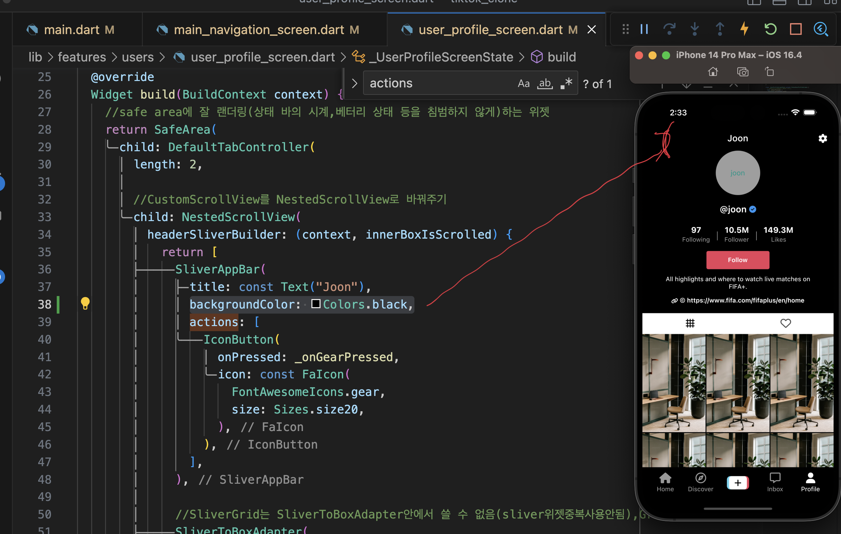Image resolution: width=841 pixels, height=534 pixels.
Task: Click the lightbulb quick-fix icon
Action: (x=85, y=303)
